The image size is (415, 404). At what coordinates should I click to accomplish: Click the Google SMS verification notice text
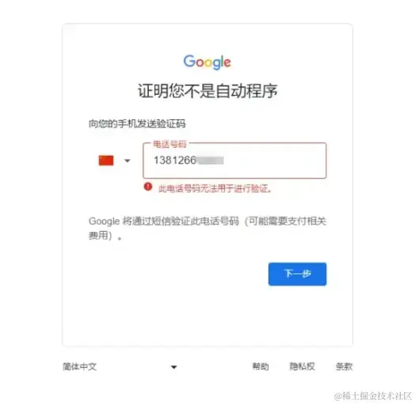coord(207,228)
